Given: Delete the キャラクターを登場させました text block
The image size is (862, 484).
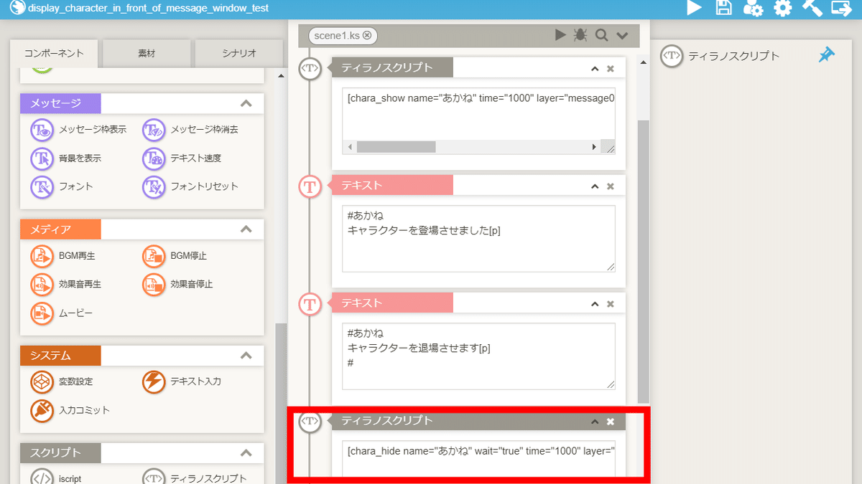Looking at the screenshot, I should point(611,186).
